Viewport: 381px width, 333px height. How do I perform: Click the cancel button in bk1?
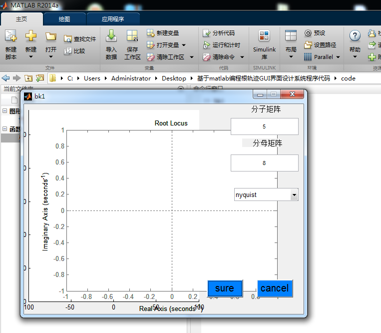tap(275, 288)
